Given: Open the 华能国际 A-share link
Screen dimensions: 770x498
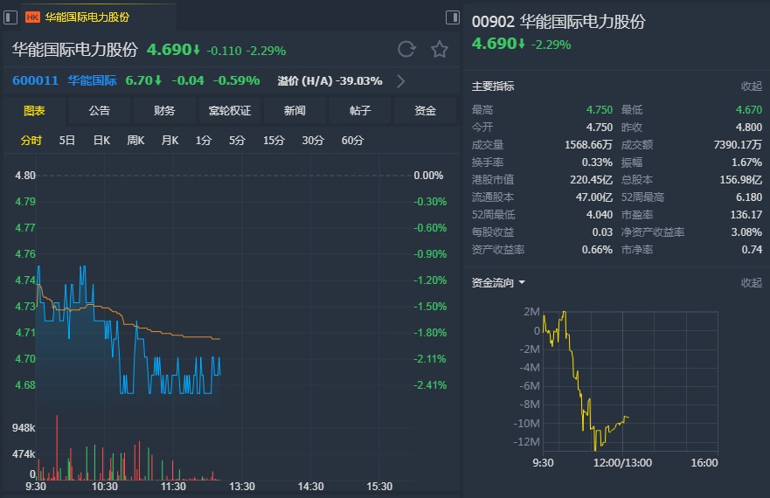Looking at the screenshot, I should click(92, 80).
